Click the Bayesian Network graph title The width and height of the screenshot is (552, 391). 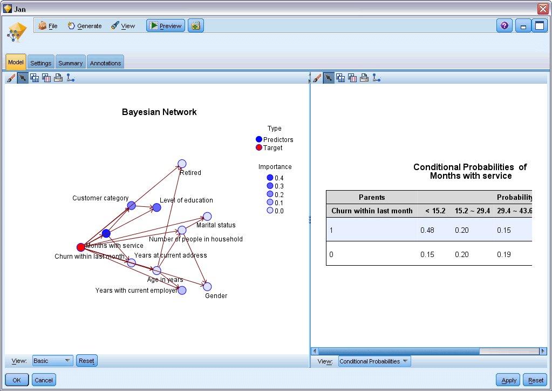click(159, 112)
